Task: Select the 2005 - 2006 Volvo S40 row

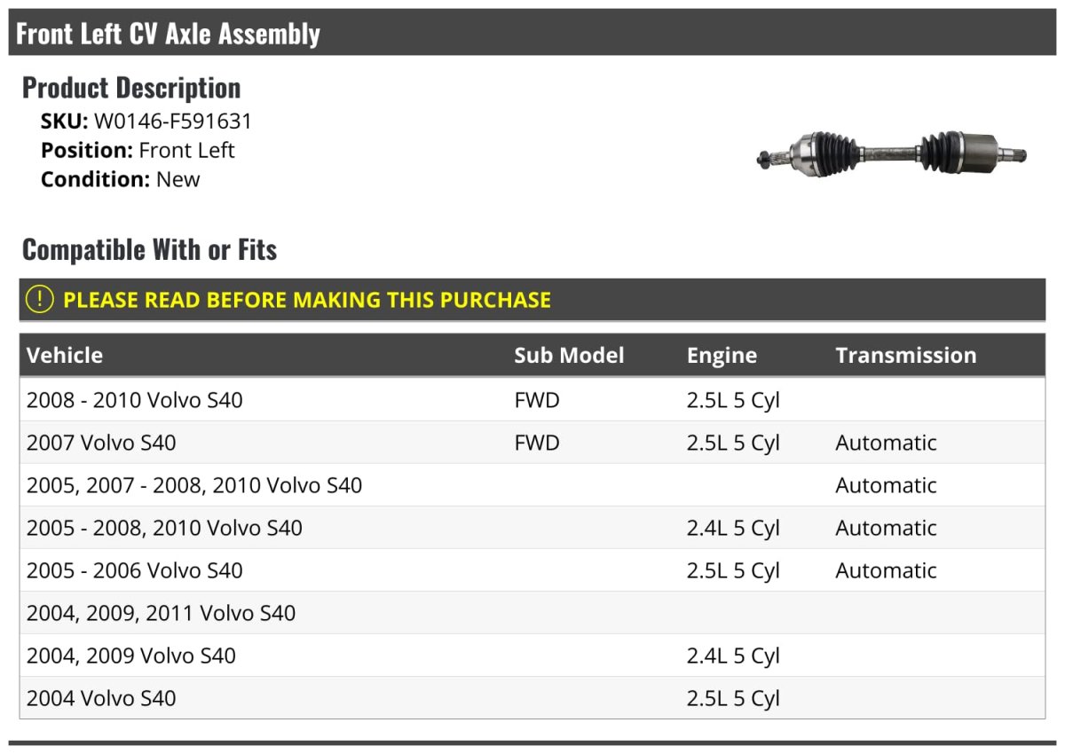Action: tap(532, 570)
